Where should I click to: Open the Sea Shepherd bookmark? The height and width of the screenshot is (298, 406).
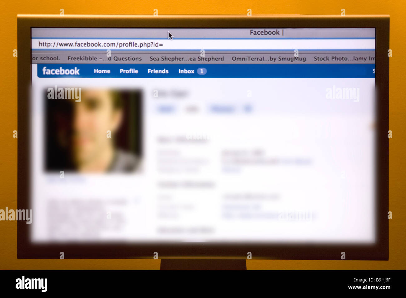[187, 59]
